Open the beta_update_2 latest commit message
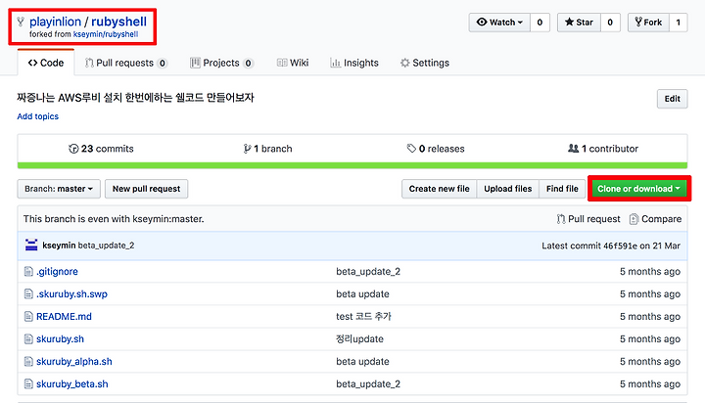 point(106,246)
